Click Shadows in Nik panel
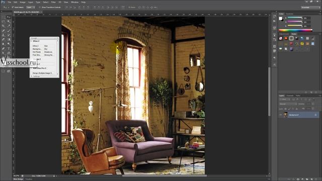 [x=48, y=52]
